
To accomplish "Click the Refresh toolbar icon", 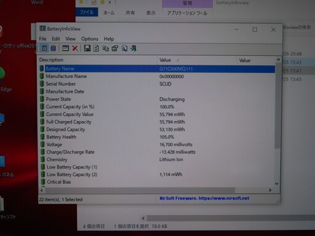I will pyautogui.click(x=96, y=49).
